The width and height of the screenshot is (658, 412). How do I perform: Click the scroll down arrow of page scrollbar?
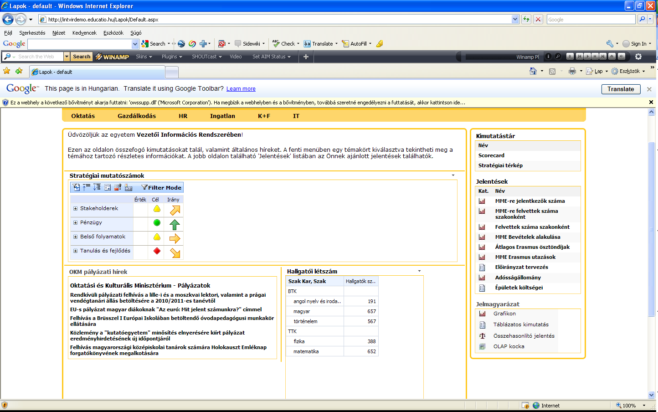(x=652, y=395)
